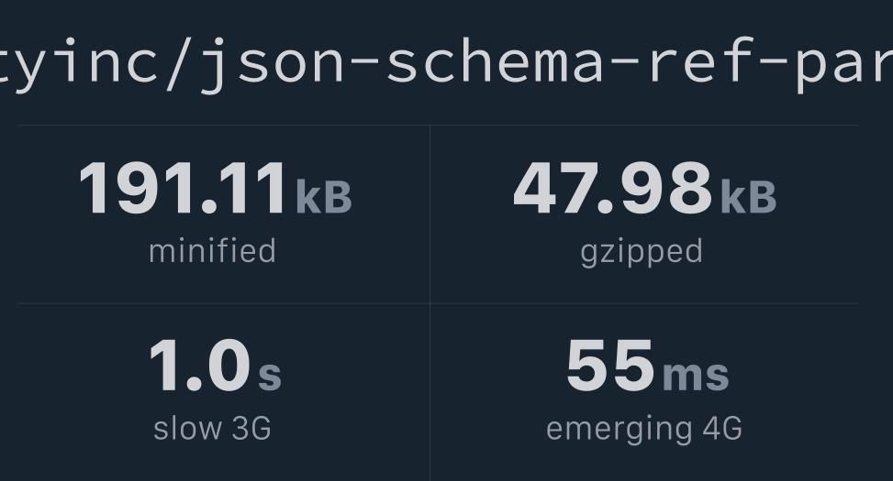This screenshot has height=481, width=893.
Task: Click the horizontal divider under the package name
Action: [x=438, y=126]
